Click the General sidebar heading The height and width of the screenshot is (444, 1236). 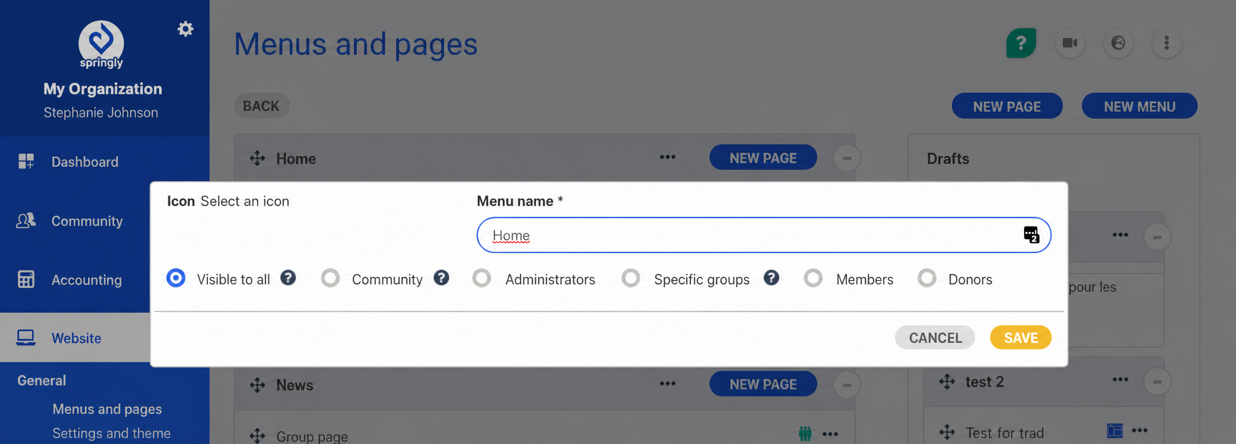click(x=42, y=381)
